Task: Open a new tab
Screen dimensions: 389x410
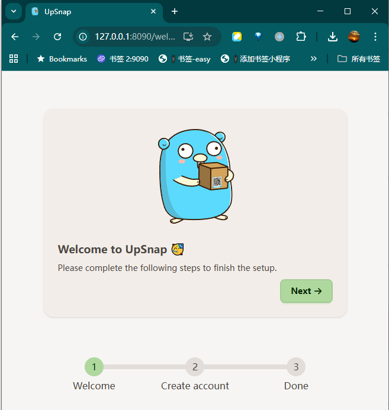Action: [174, 11]
